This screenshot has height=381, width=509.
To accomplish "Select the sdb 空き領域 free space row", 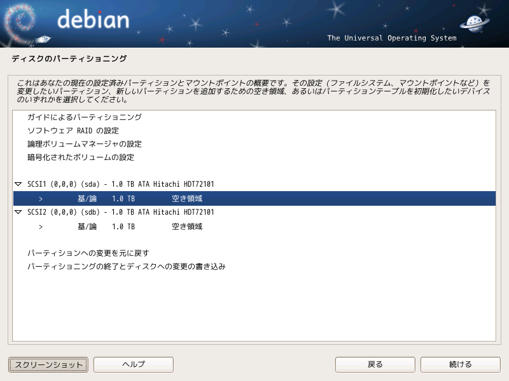I will [x=254, y=227].
